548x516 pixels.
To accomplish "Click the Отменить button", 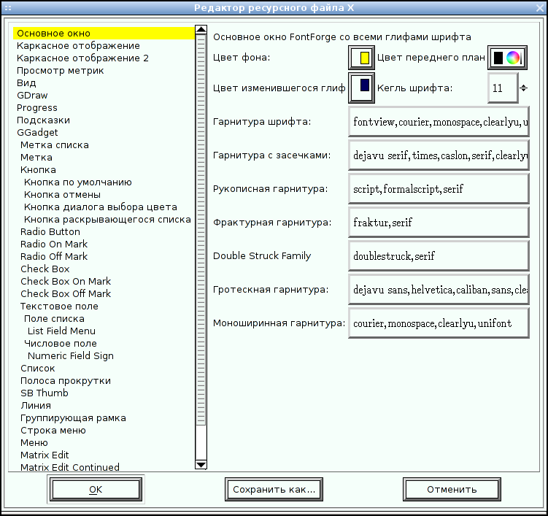I will tap(452, 490).
